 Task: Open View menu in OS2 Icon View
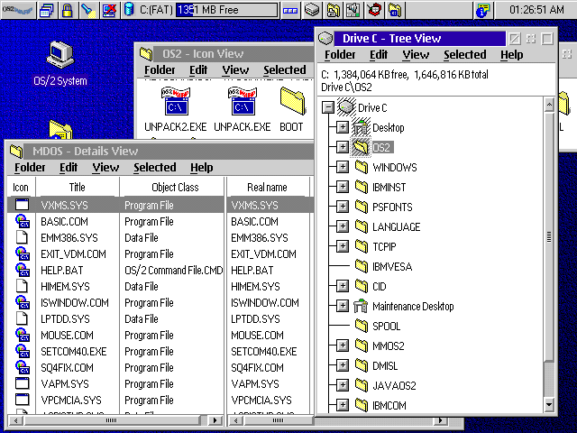(235, 70)
